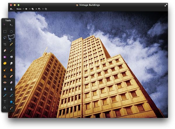
Task: Choose the purple Gradient tool
Action: pos(5,57)
